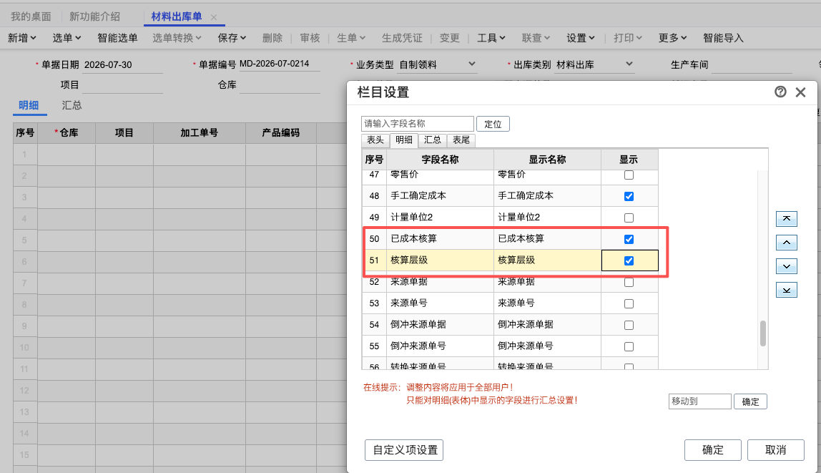Confirm column settings with bottom 确定 button
The width and height of the screenshot is (821, 473).
[712, 450]
